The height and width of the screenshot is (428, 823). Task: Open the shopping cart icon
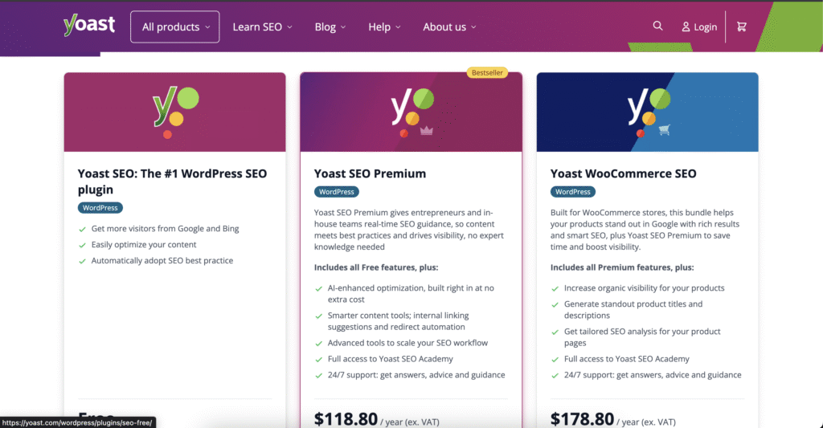742,26
